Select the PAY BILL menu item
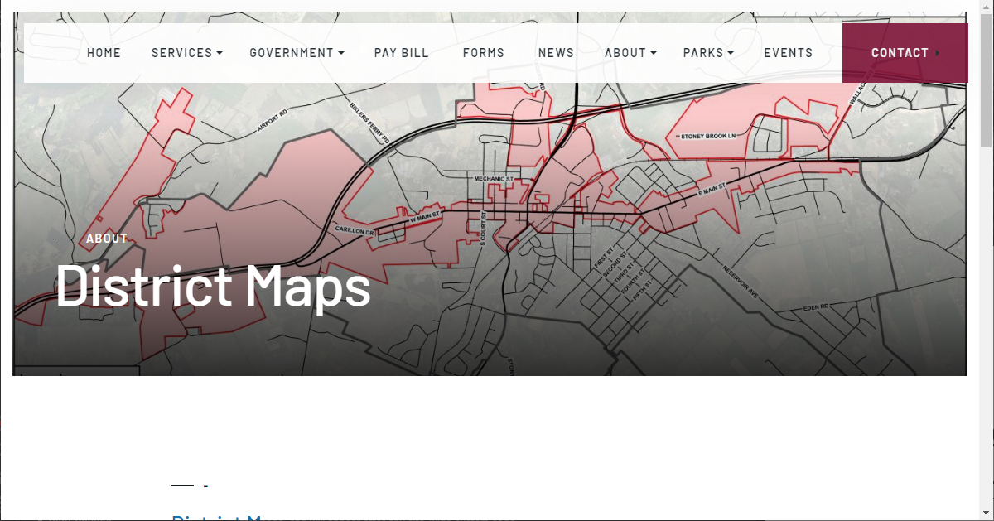The height and width of the screenshot is (521, 994). pos(401,52)
